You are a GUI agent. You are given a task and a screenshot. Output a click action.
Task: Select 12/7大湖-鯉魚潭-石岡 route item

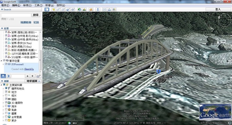pyautogui.click(x=24, y=54)
